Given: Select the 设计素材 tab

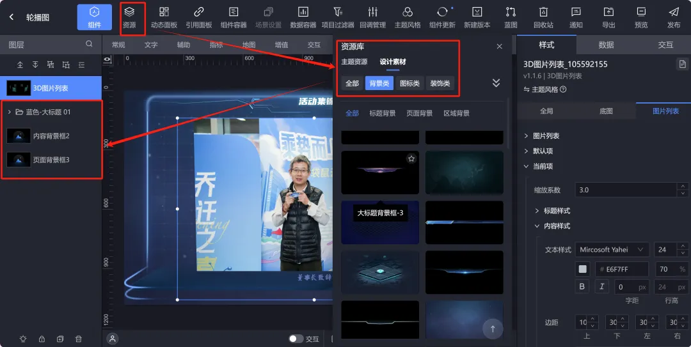Looking at the screenshot, I should pos(393,61).
